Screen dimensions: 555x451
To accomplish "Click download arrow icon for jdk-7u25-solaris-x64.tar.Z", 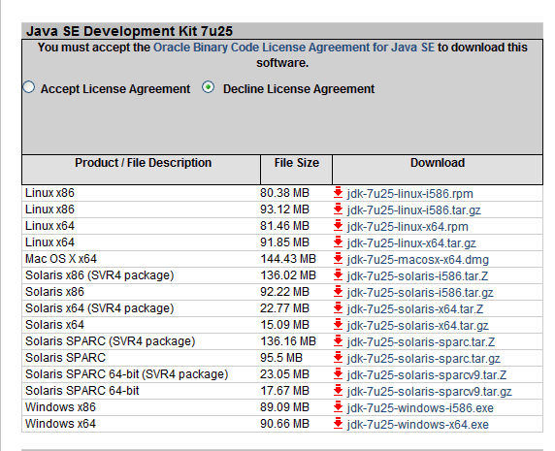I will [338, 307].
